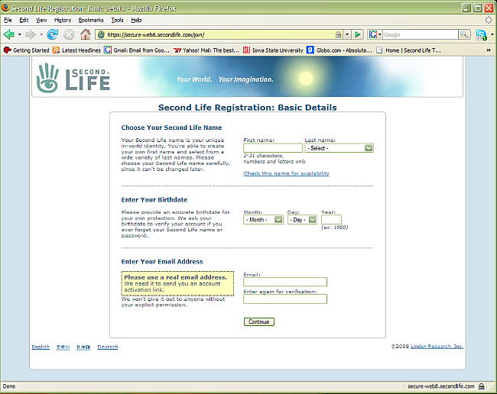497x394 pixels.
Task: Open the Forward history dropdown arrow
Action: point(41,34)
